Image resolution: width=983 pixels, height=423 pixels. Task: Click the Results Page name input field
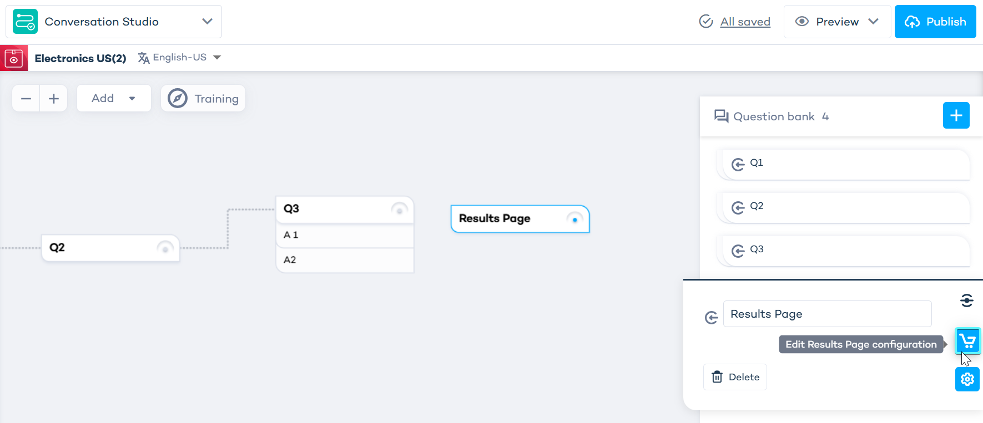(827, 314)
